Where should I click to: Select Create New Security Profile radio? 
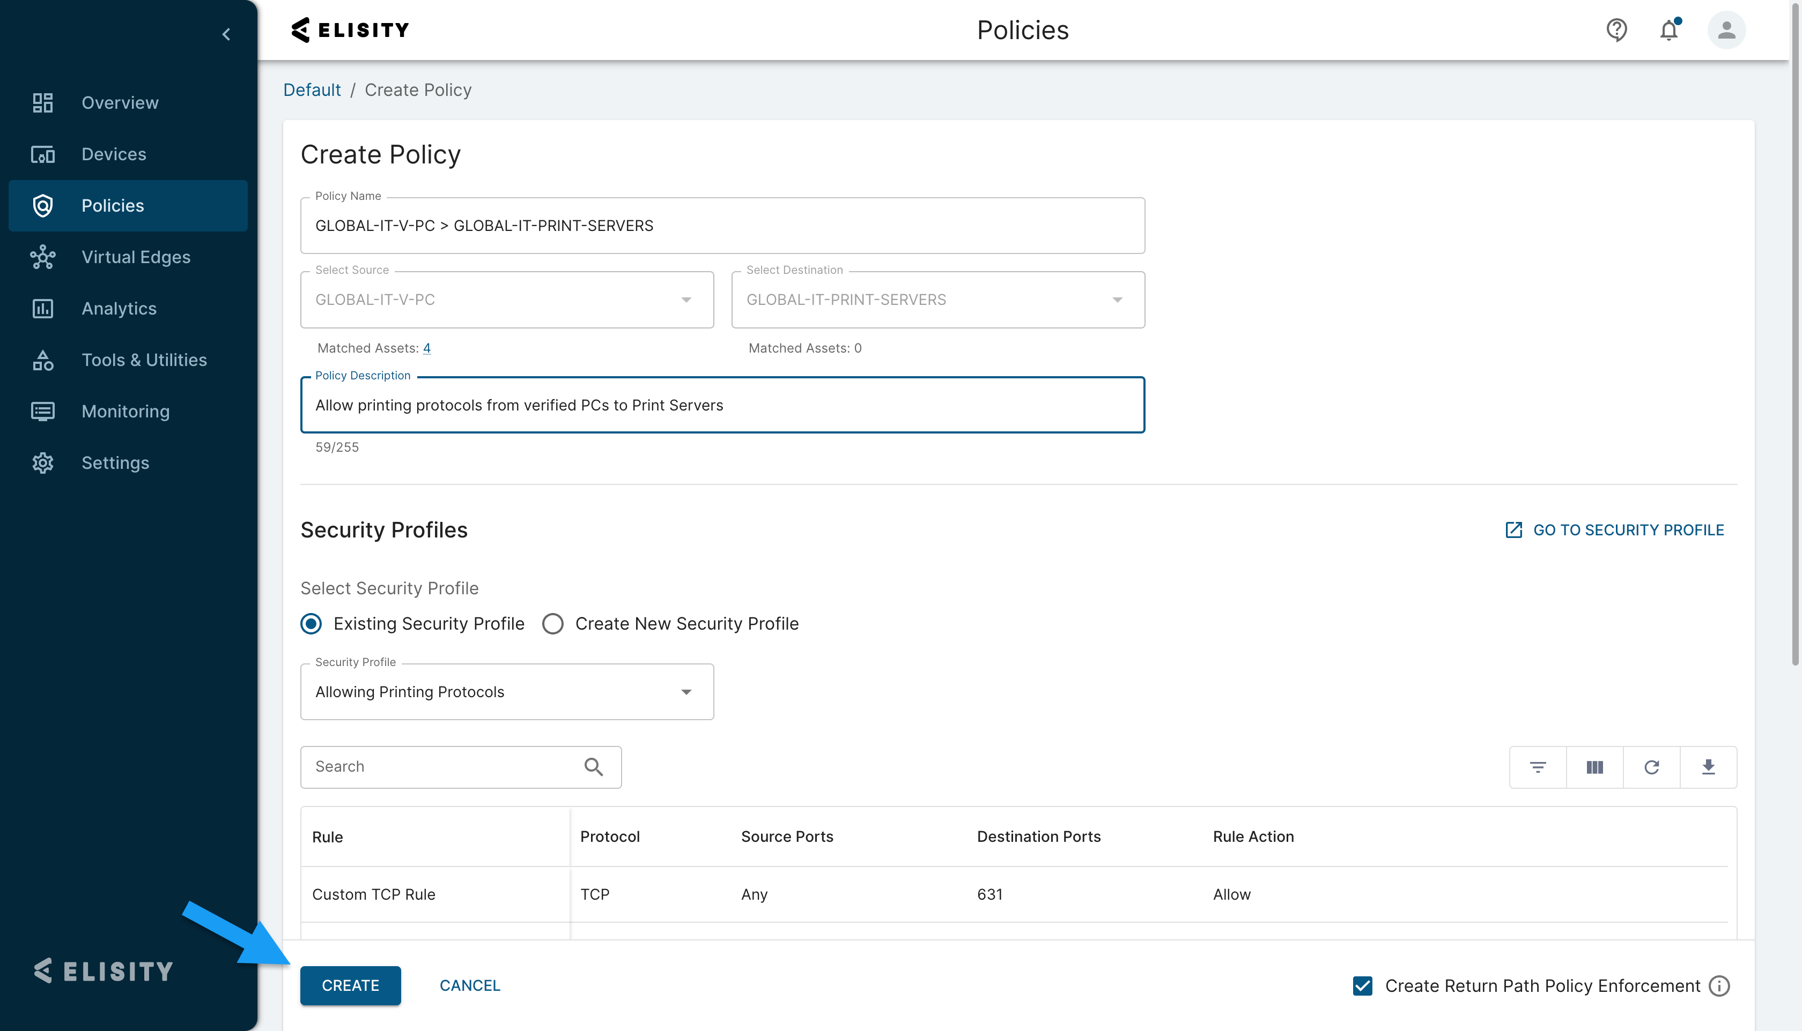(x=553, y=624)
